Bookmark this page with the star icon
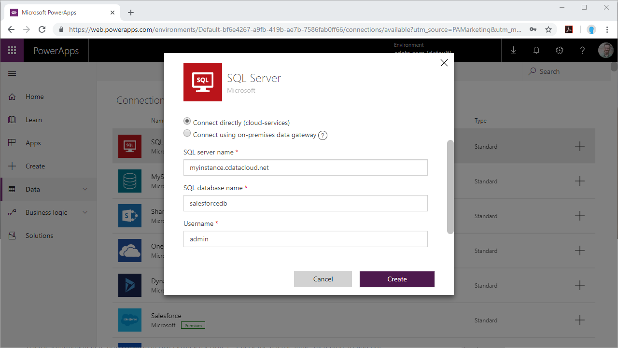The image size is (618, 348). [548, 29]
